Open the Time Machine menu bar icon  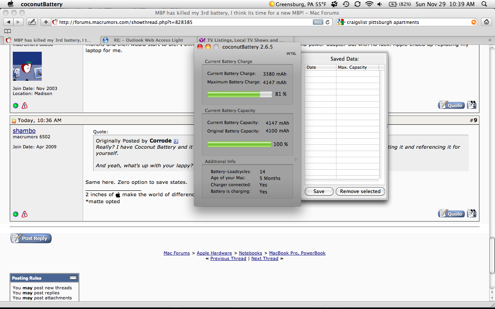pos(346,4)
